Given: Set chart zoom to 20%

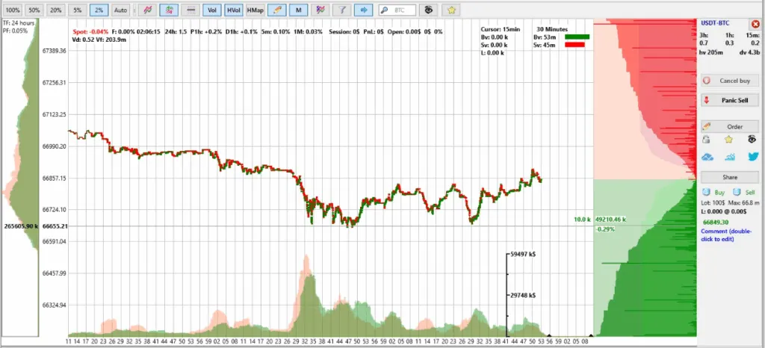Looking at the screenshot, I should 56,10.
